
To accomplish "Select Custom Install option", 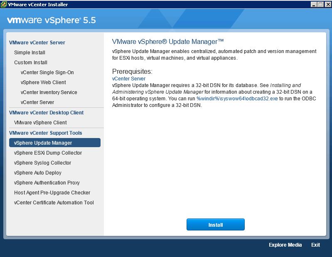I will click(31, 63).
